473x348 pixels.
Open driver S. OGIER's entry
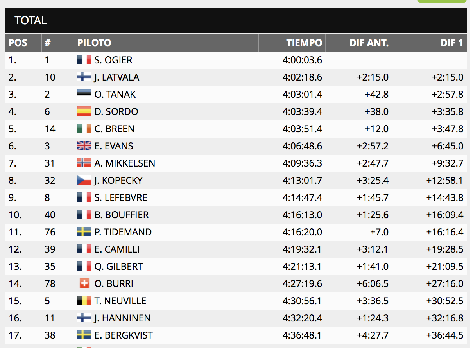113,60
